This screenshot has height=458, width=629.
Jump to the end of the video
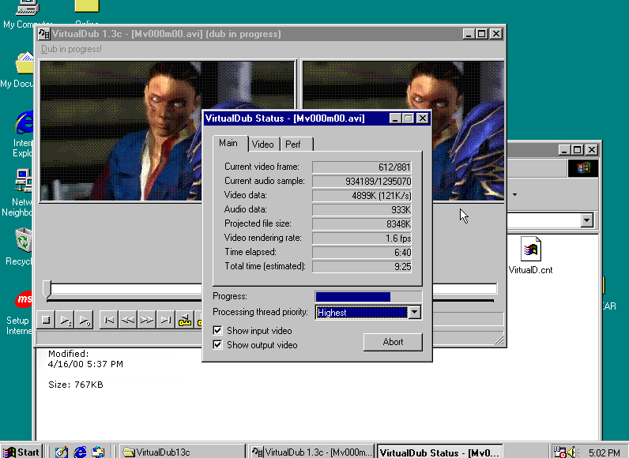pyautogui.click(x=166, y=320)
